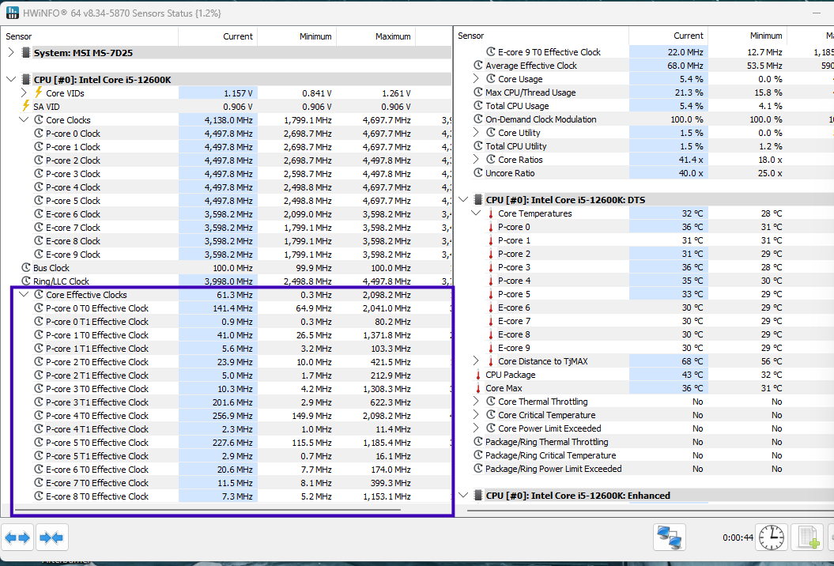Click the left pane Sensor column header
This screenshot has height=566, width=834.
pos(89,36)
